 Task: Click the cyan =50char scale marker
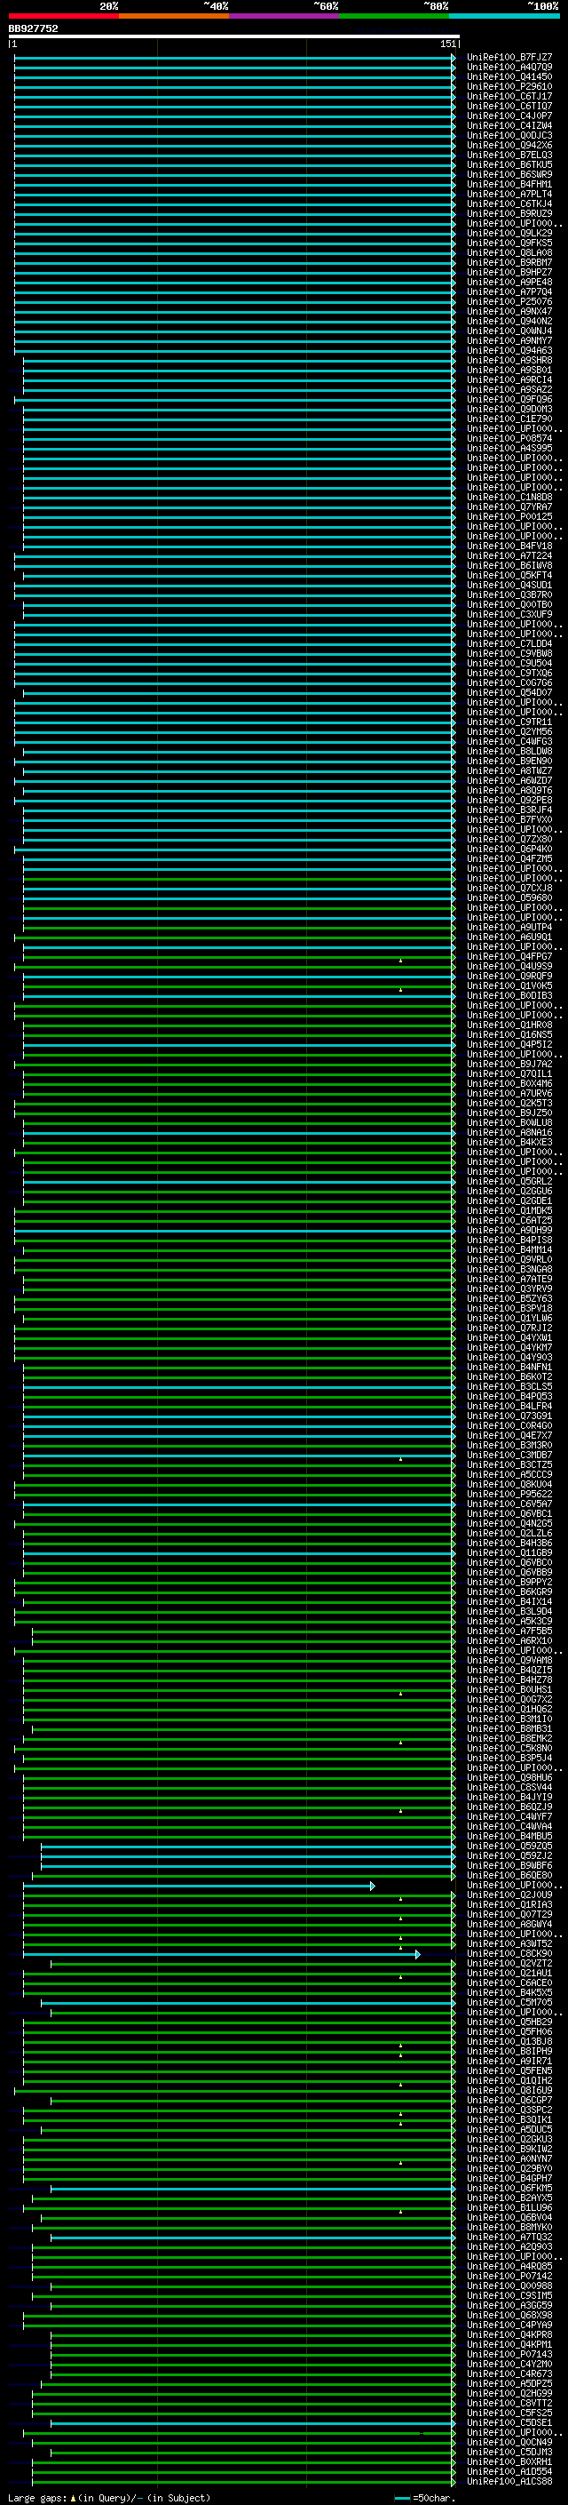[x=402, y=2498]
